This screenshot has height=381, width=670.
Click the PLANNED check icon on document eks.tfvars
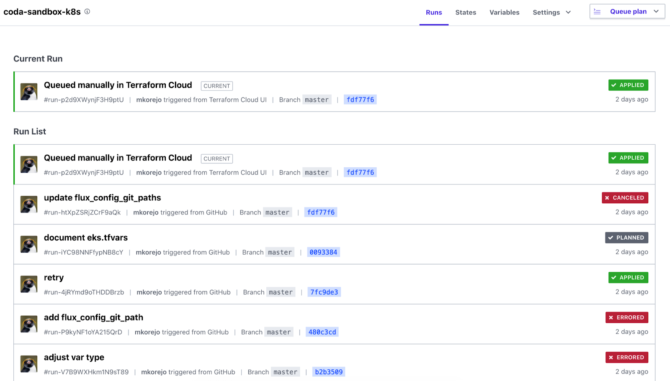[x=610, y=237]
